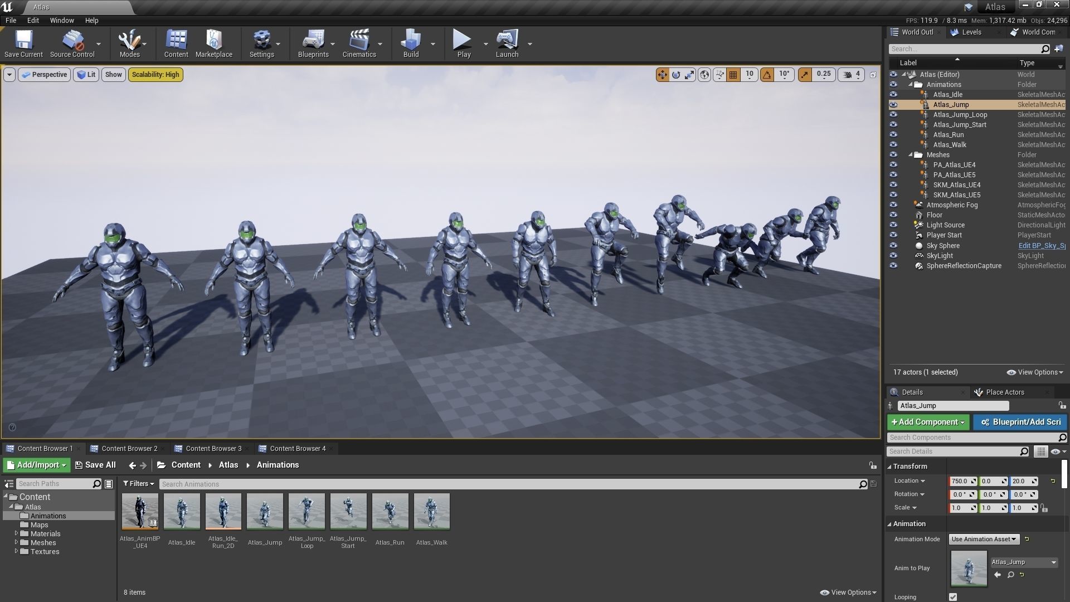Open the Content browser toolbar icon
The width and height of the screenshot is (1070, 602).
pos(176,43)
